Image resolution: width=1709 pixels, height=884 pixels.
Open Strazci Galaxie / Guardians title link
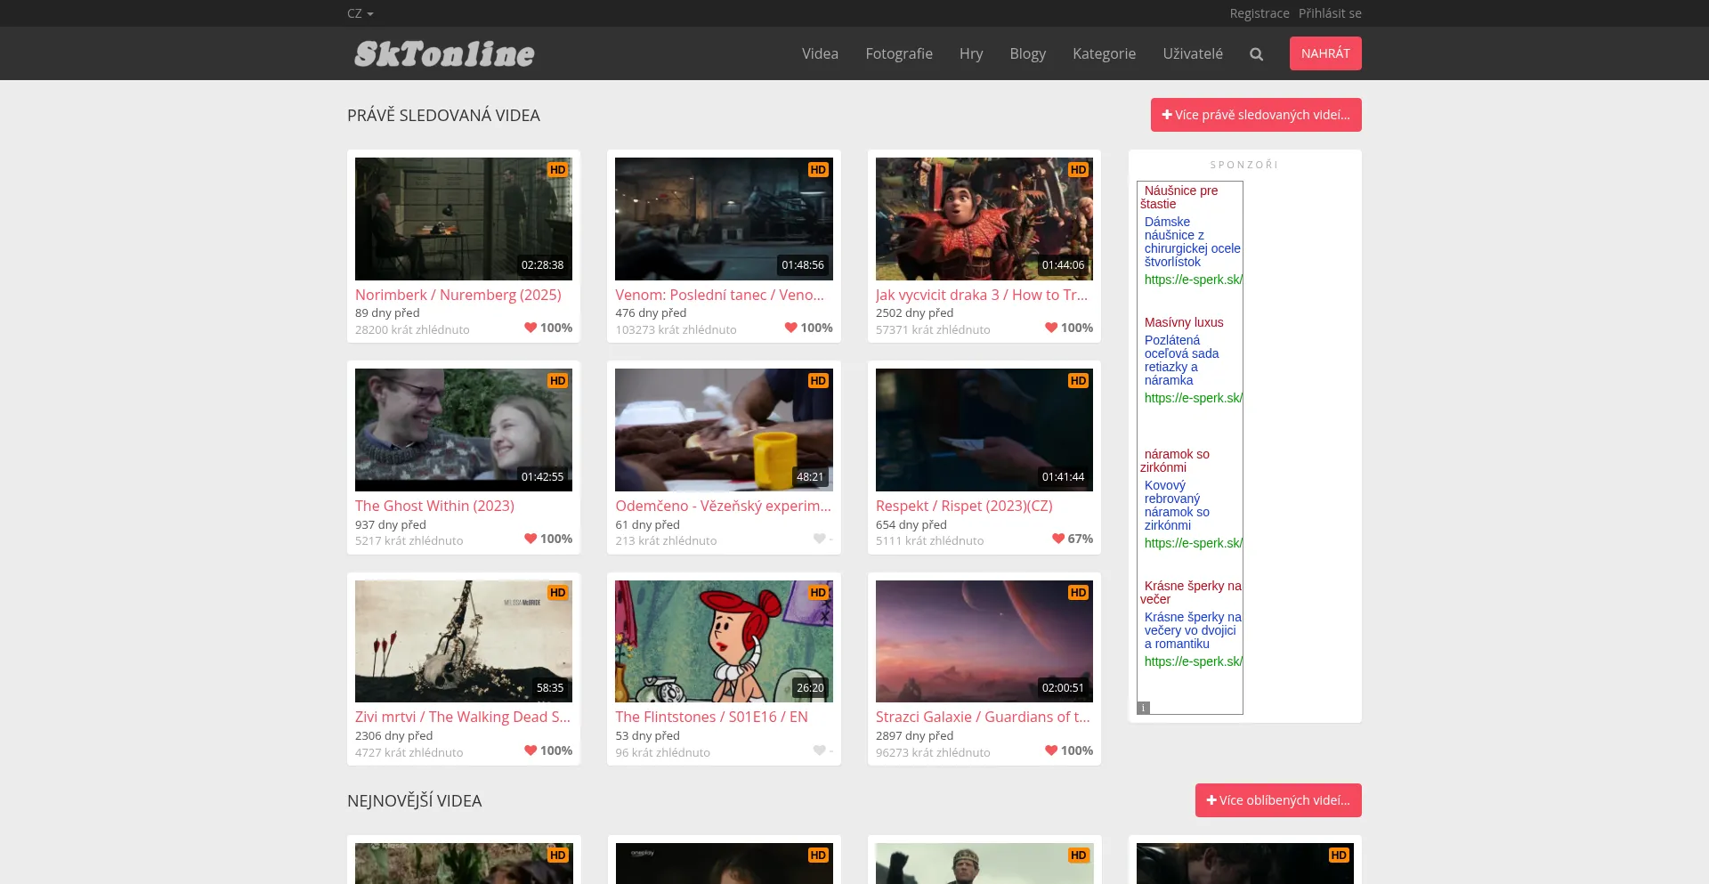coord(983,717)
